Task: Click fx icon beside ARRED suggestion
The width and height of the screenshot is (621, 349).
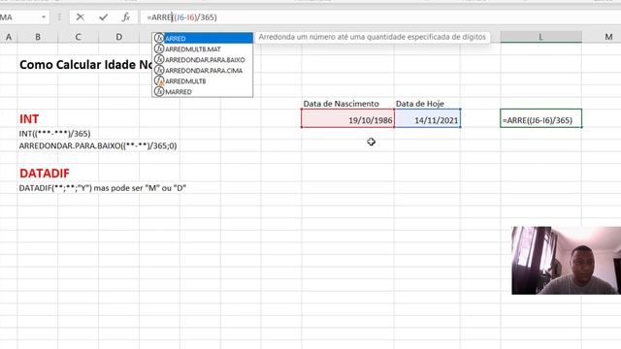Action: coord(159,39)
